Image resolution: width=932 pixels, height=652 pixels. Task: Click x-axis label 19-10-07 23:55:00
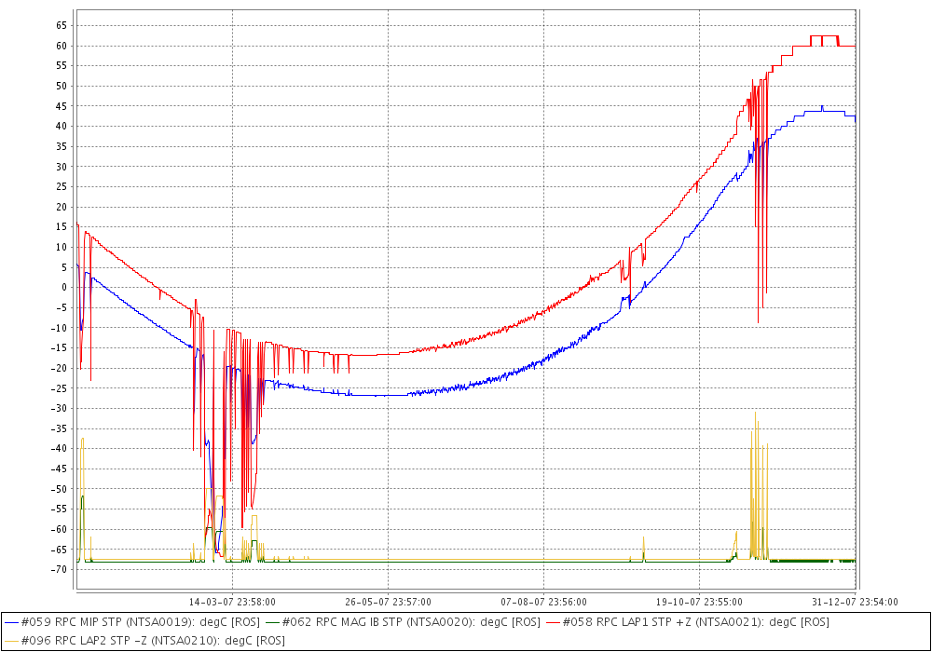tap(699, 602)
